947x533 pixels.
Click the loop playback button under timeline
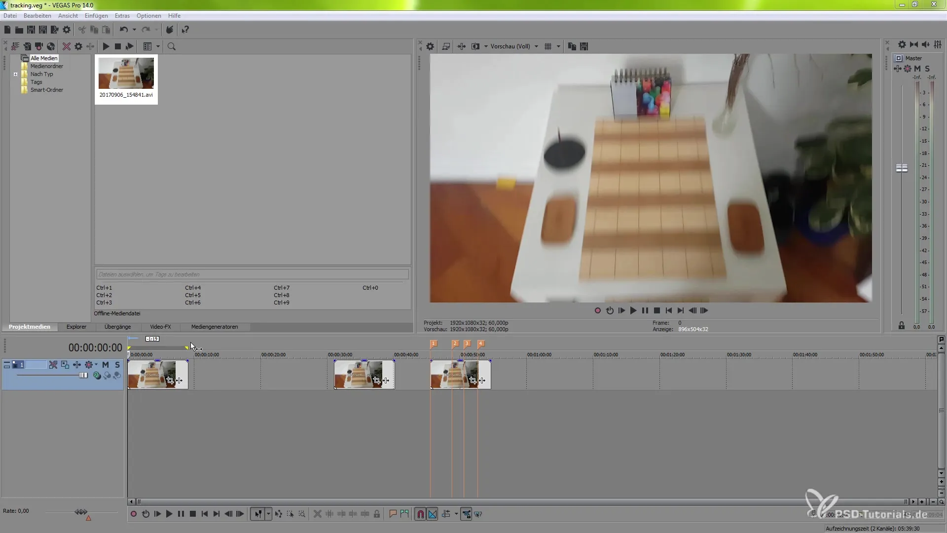pos(146,514)
